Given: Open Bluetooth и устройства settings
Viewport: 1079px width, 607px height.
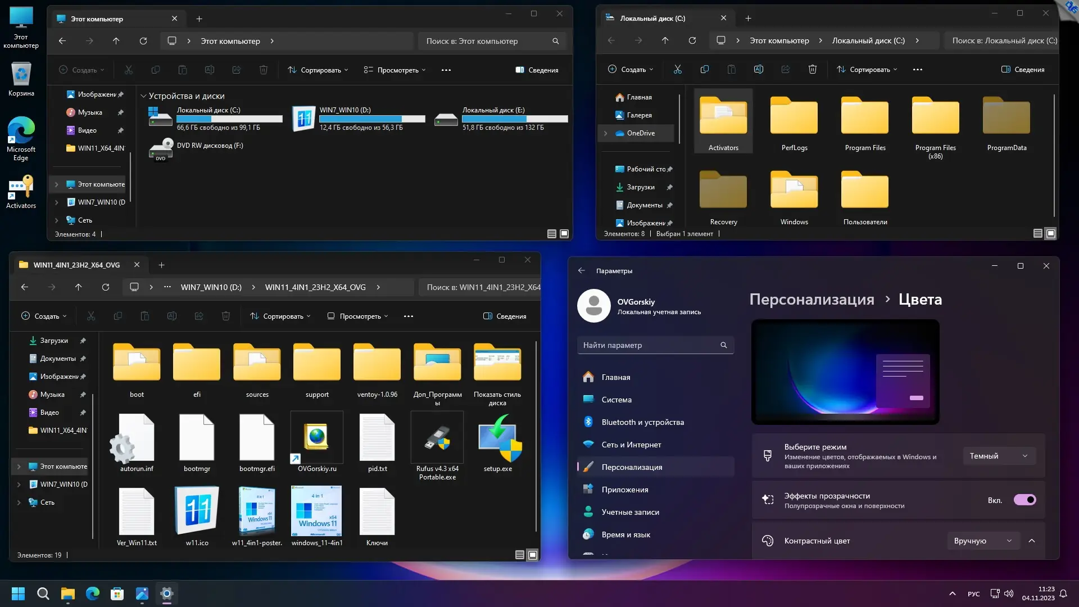Looking at the screenshot, I should point(643,422).
